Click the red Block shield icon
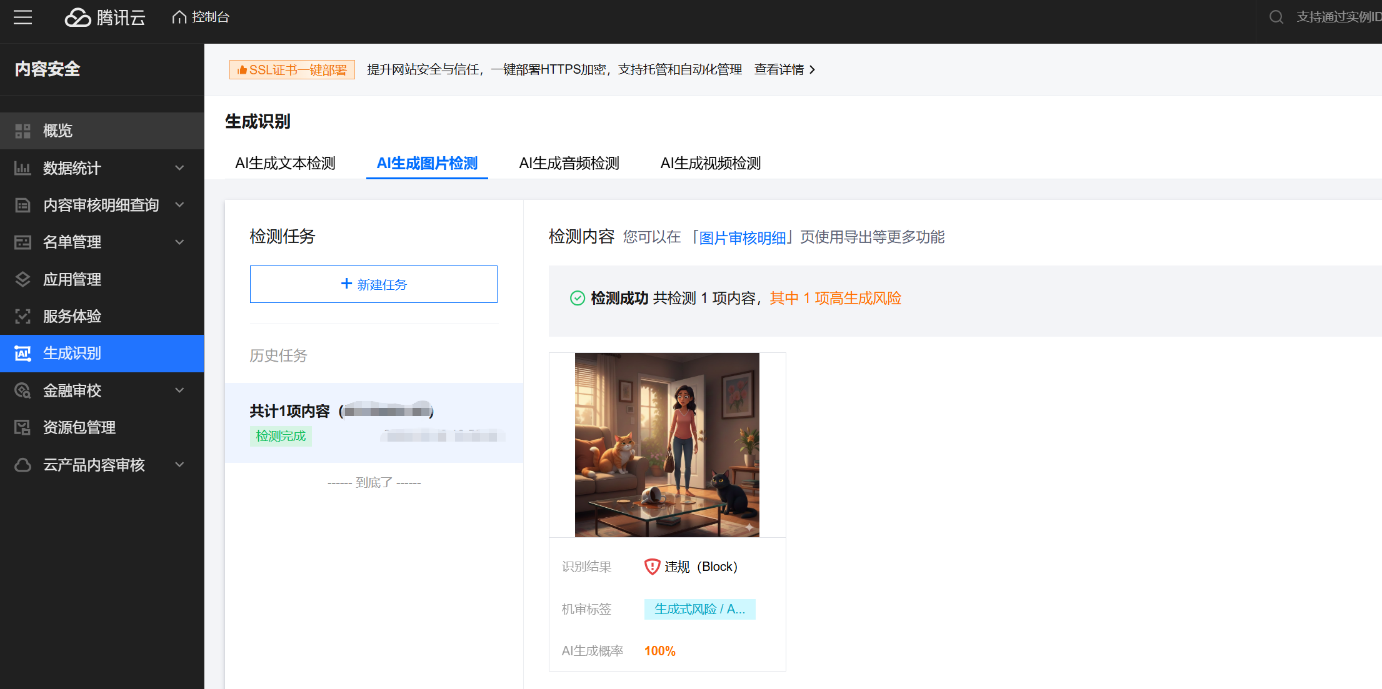Screen dimensions: 1382x689 tap(652, 567)
